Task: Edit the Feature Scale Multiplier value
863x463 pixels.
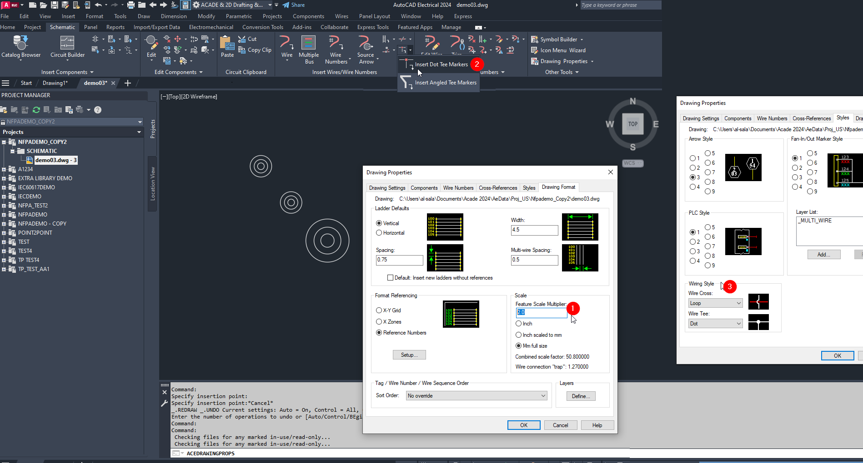Action: (541, 312)
